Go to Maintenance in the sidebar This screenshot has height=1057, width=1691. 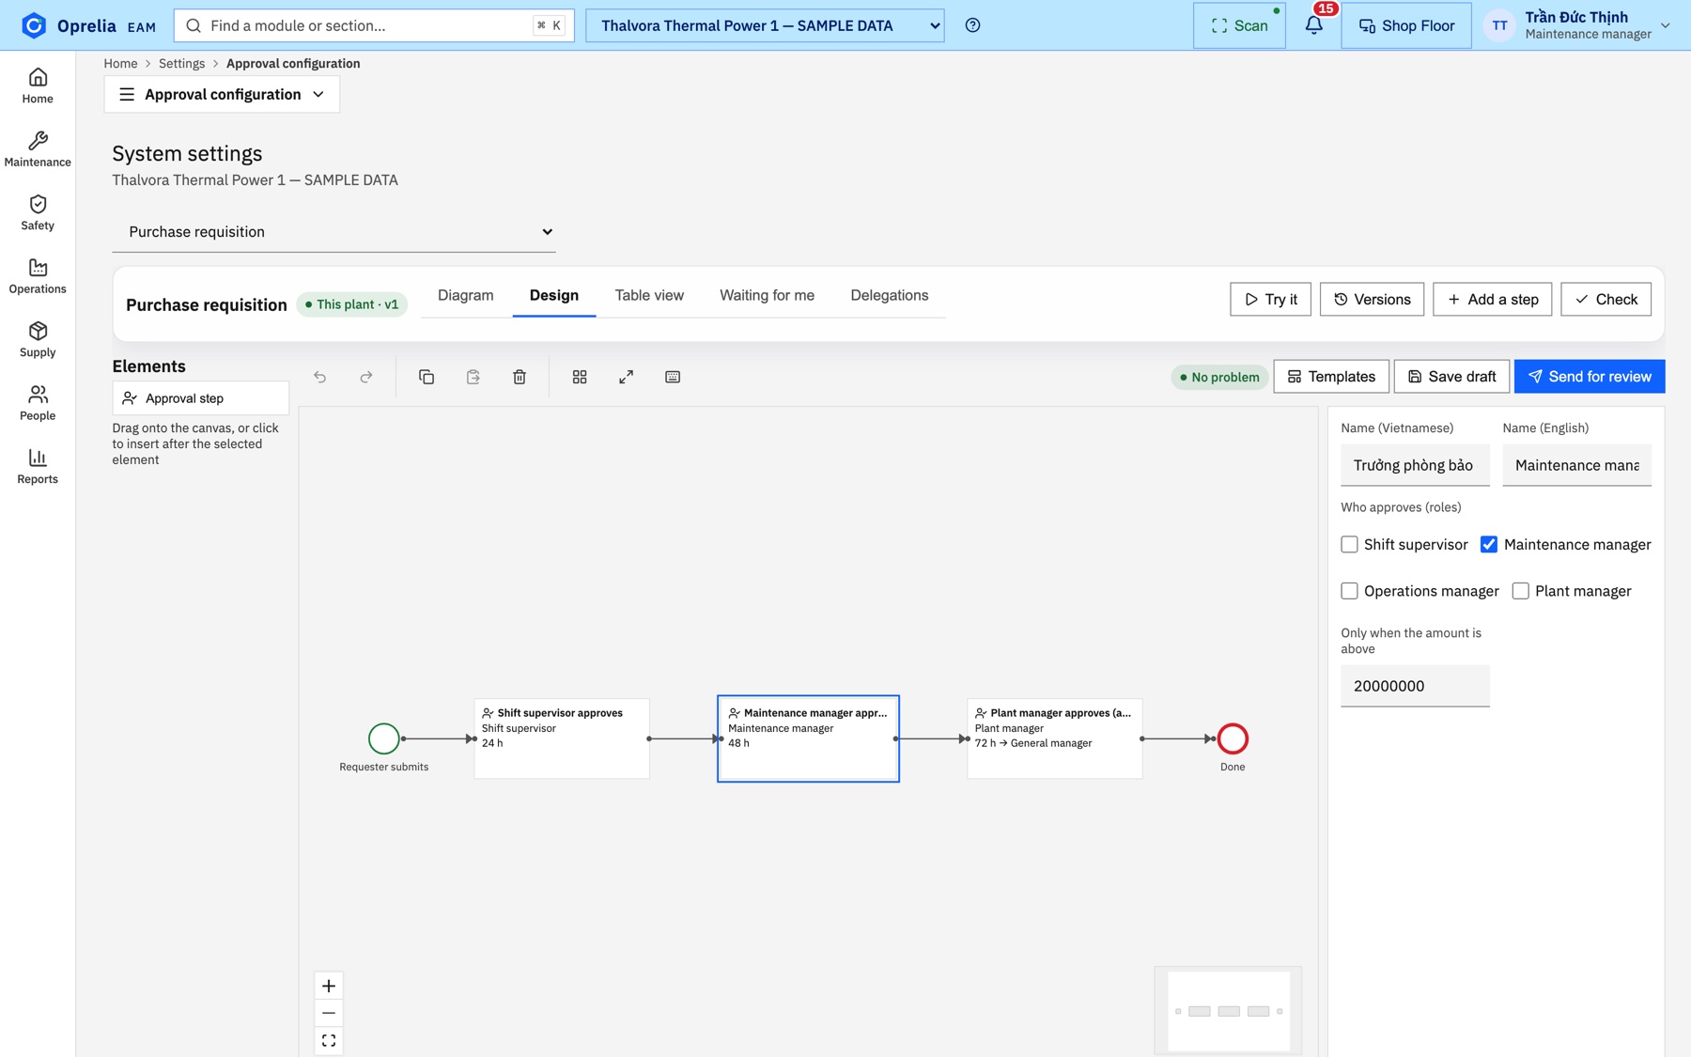click(38, 149)
